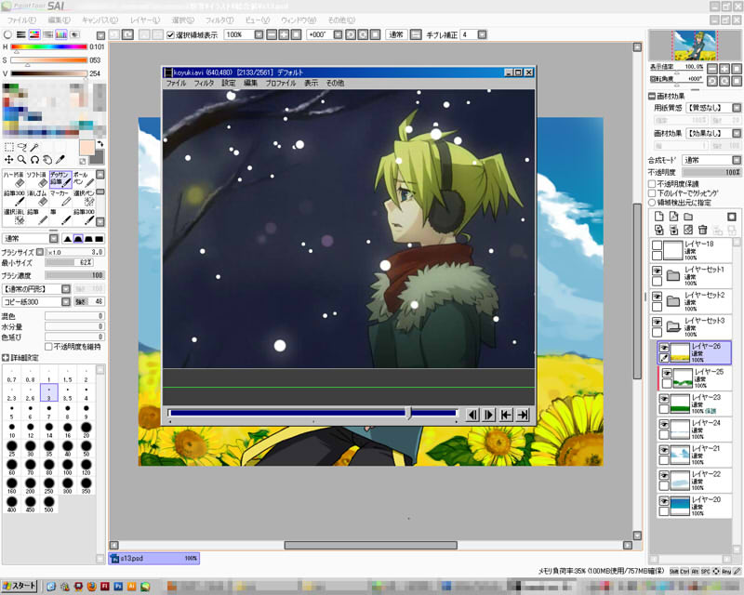Viewport: 744px width, 595px height.
Task: Open the 画材効果 effect dropdown
Action: tap(737, 133)
